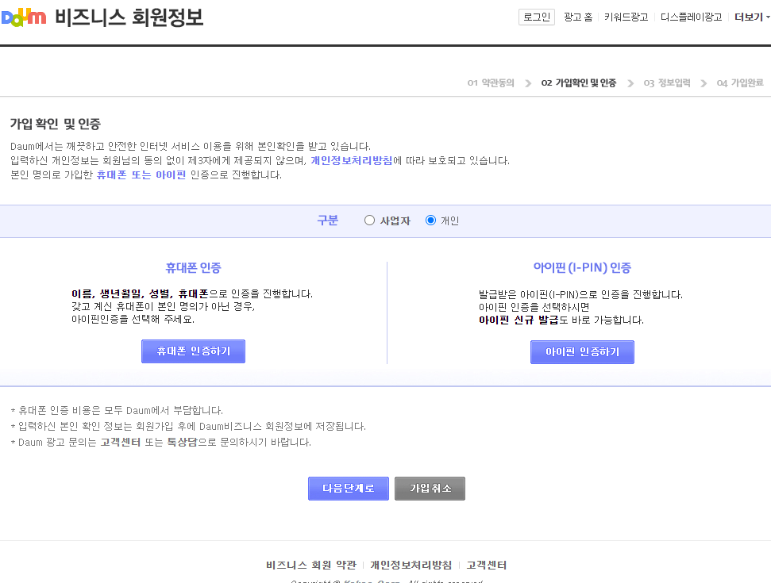The image size is (771, 583).
Task: Click the 휴대폰 인증 section heading
Action: coord(193,267)
